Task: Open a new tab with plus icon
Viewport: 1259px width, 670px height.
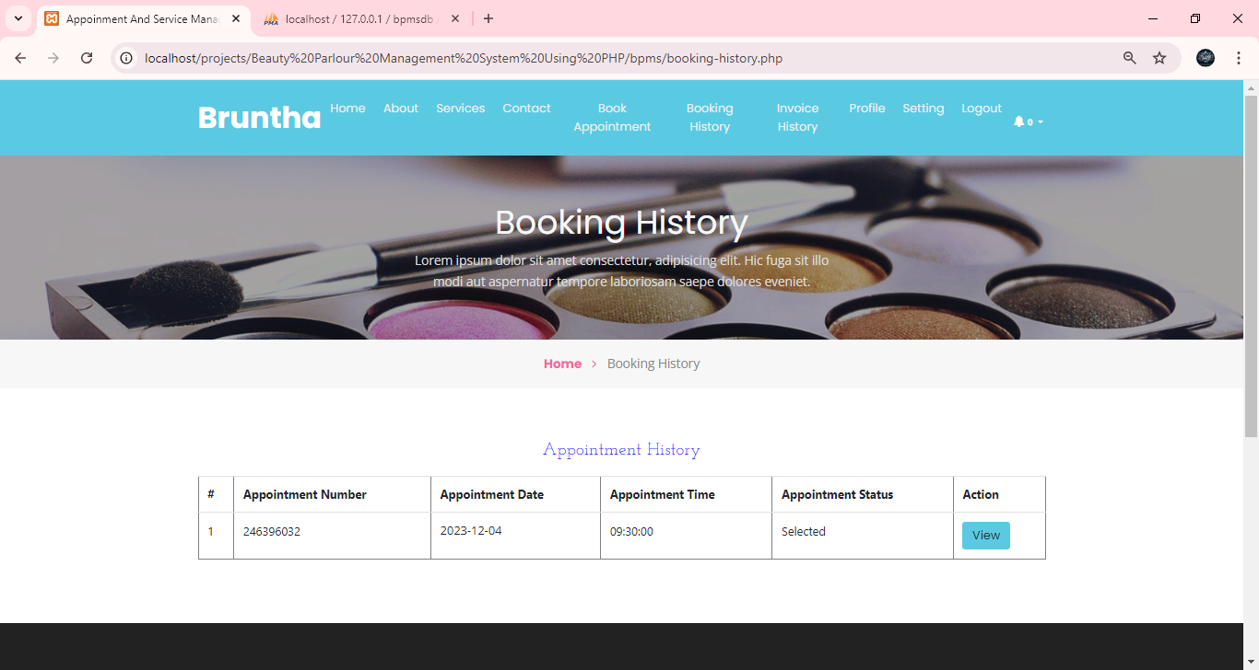Action: [488, 18]
